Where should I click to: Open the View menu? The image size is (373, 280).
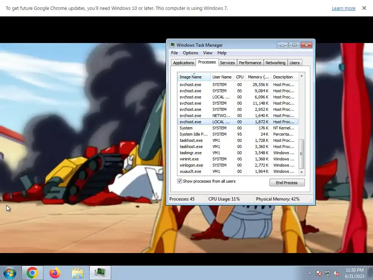pos(208,53)
